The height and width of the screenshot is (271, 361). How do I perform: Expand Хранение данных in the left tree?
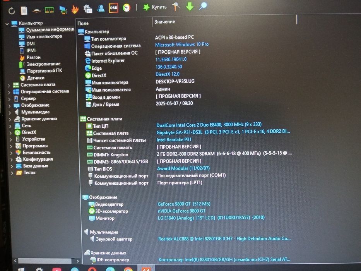[x=10, y=120]
